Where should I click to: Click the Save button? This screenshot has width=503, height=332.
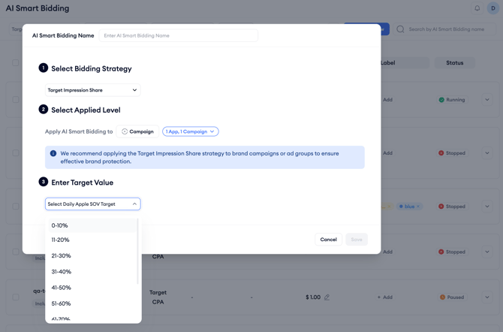click(x=357, y=240)
